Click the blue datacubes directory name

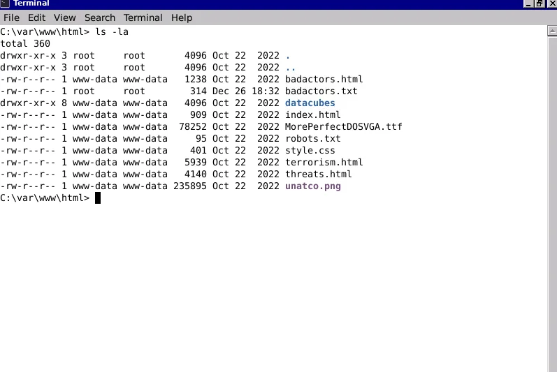click(x=310, y=103)
